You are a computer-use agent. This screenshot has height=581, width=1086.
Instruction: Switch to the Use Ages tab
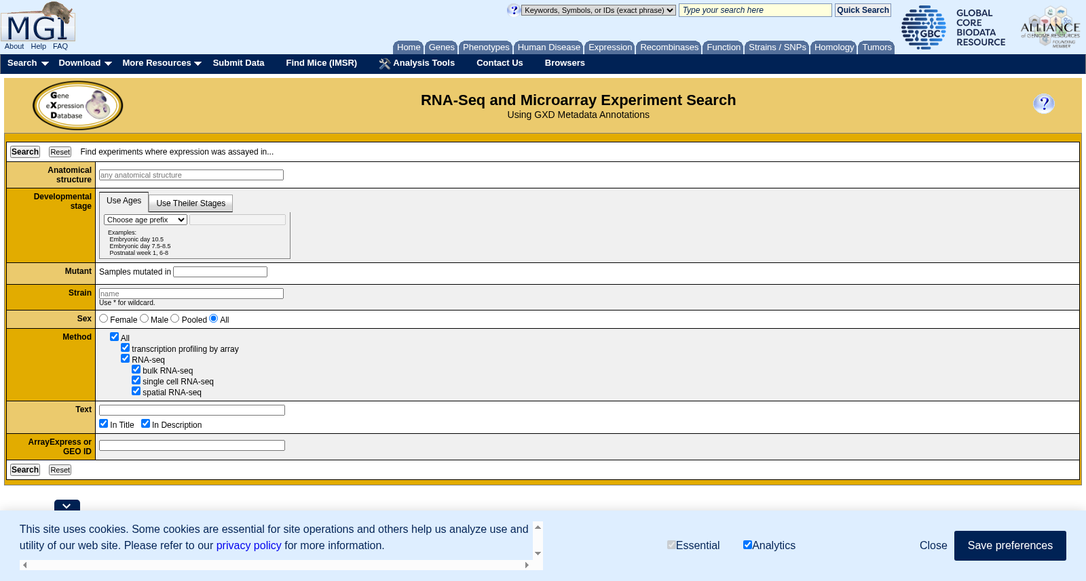coord(124,201)
